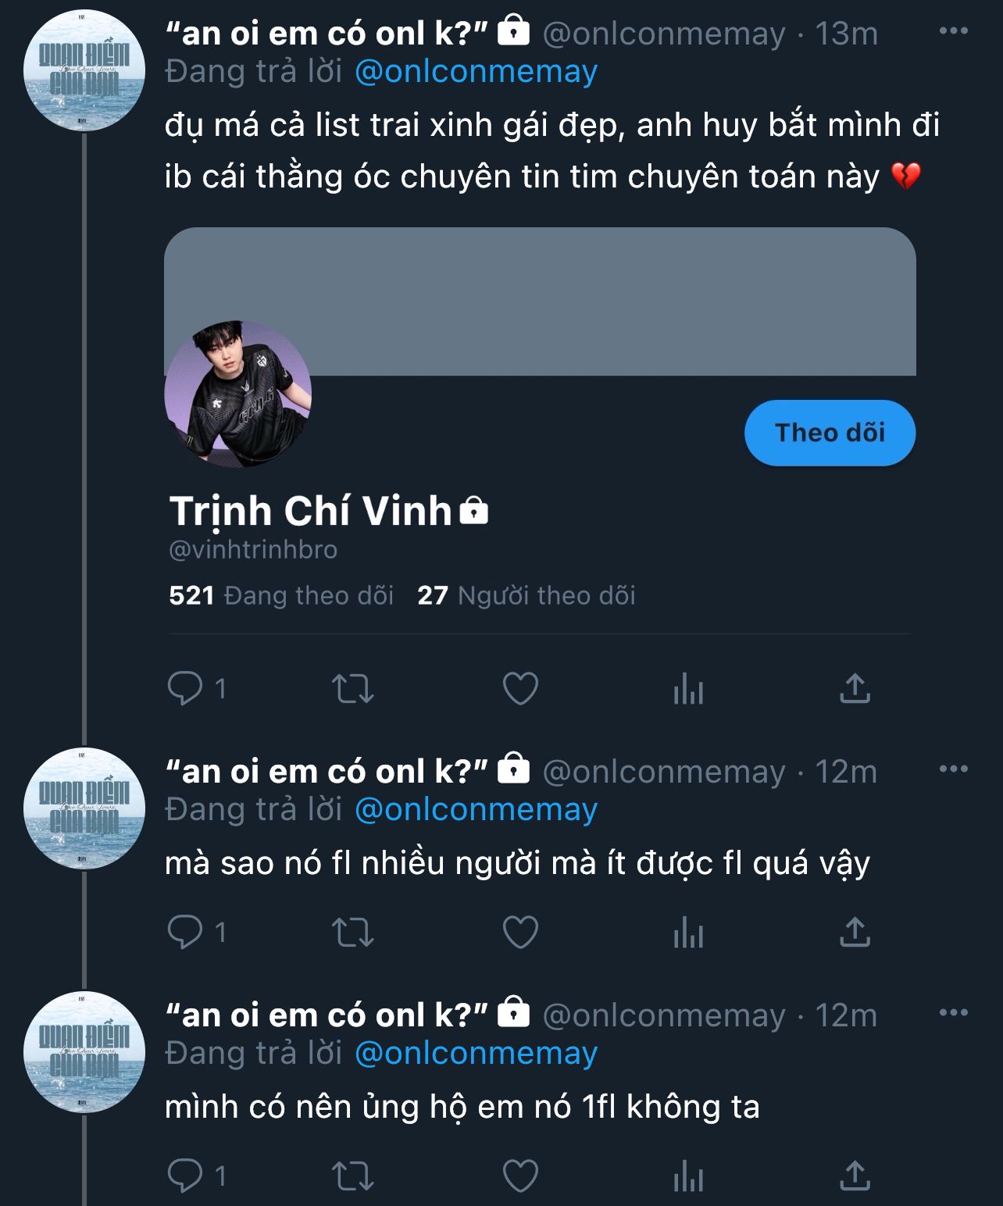This screenshot has height=1206, width=1003.
Task: Like the first tweet about Trịnh Chí Vinh
Action: [520, 689]
